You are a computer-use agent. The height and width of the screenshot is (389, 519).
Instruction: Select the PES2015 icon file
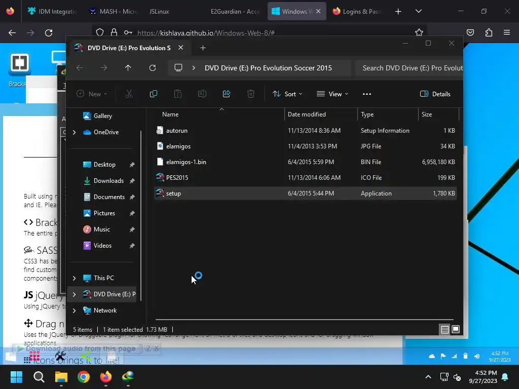[305, 178]
